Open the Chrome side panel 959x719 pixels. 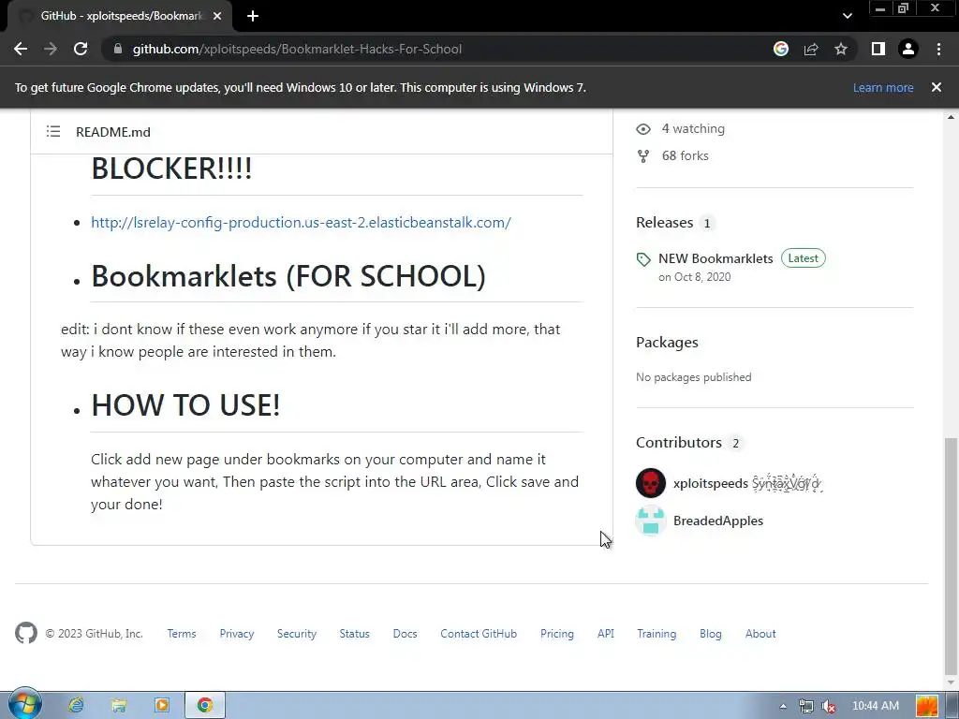878,49
